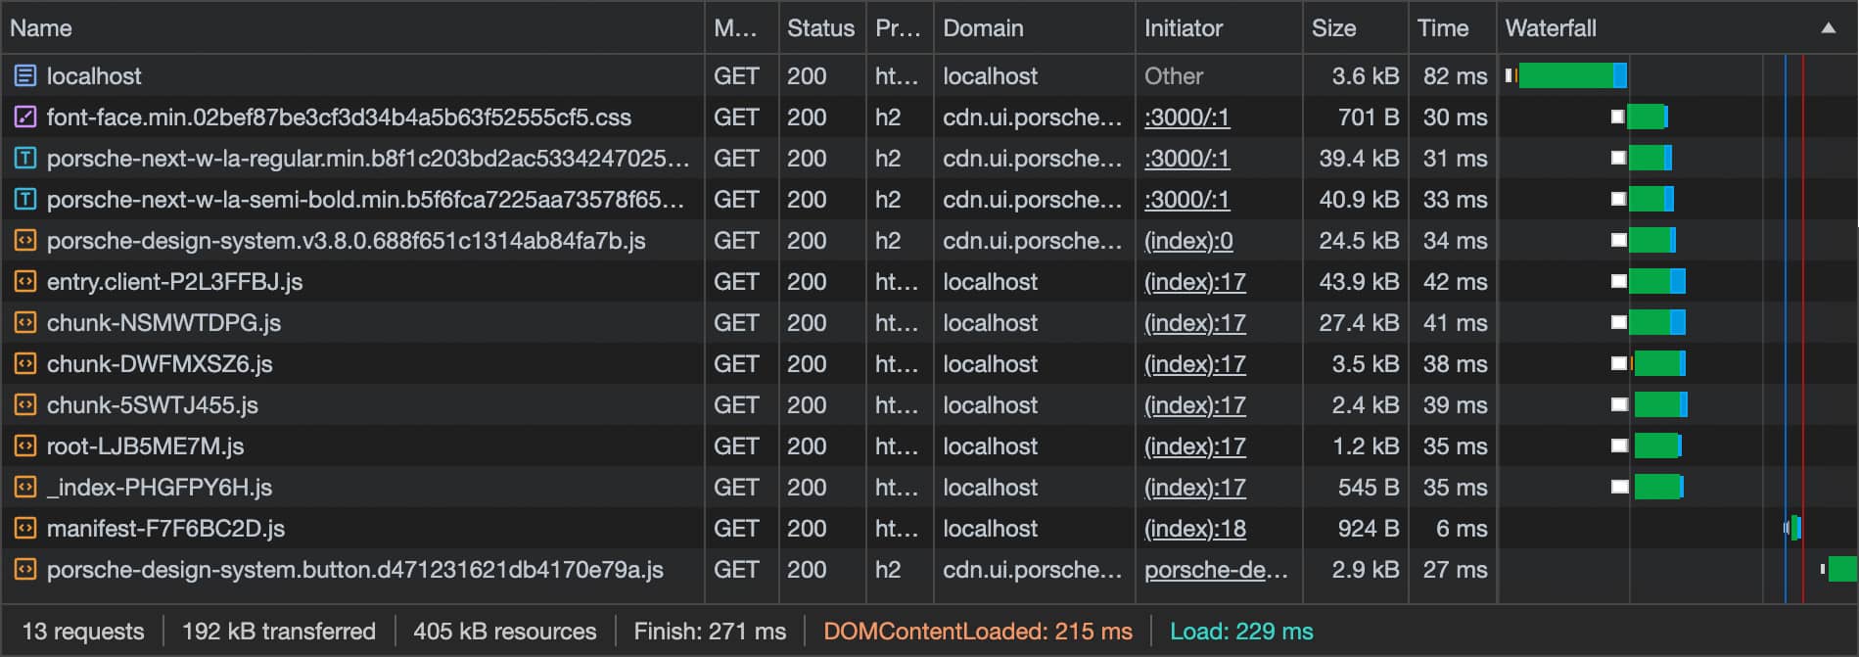Select the _index-PHGFPY6H.js request

pyautogui.click(x=159, y=487)
